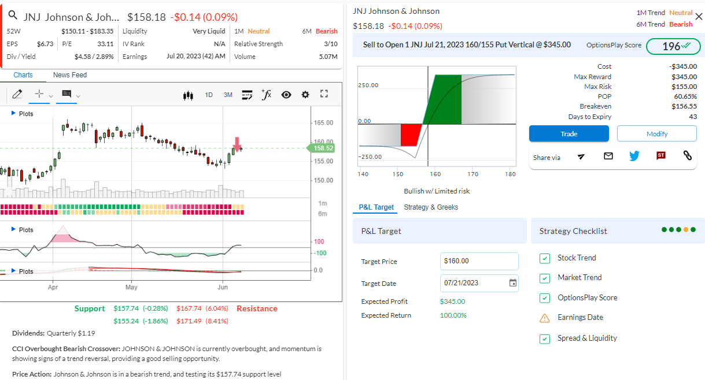The height and width of the screenshot is (380, 705).
Task: Share the trade on StockTwits
Action: click(661, 156)
